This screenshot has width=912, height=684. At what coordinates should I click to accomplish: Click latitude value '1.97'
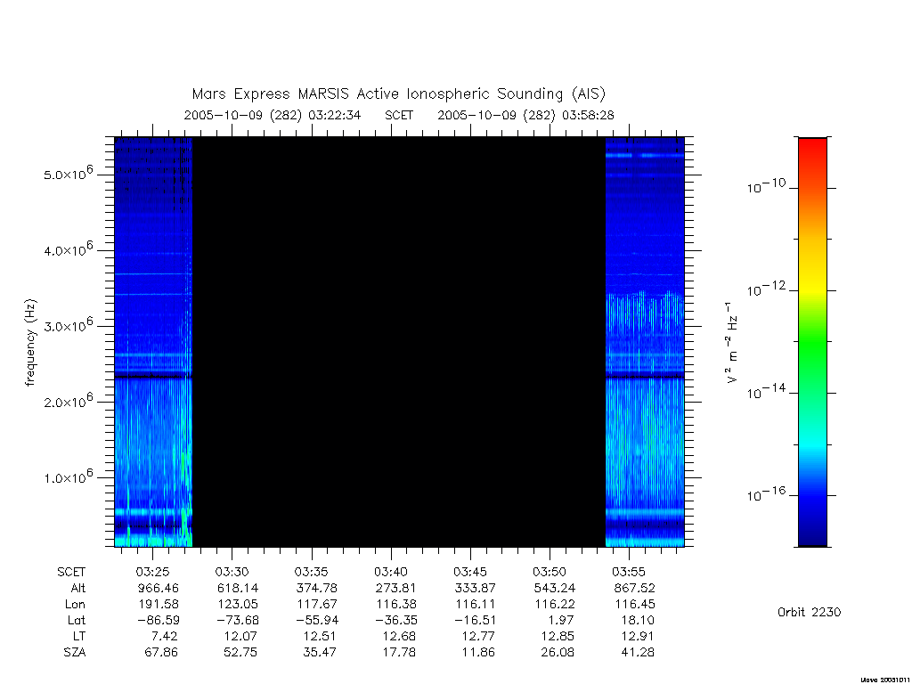click(561, 620)
